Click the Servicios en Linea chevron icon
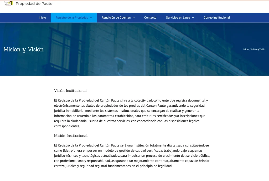Viewport: 269px width, 181px height. tap(193, 18)
